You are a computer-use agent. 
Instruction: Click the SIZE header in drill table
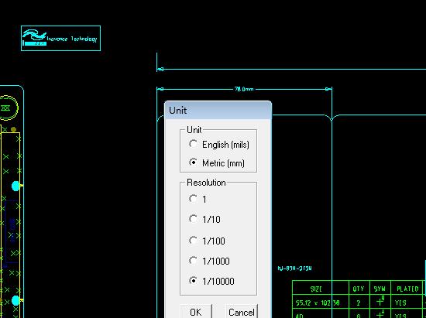point(316,289)
